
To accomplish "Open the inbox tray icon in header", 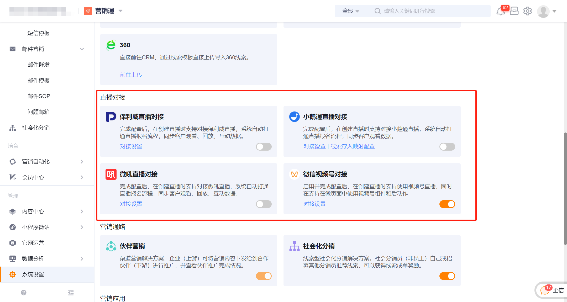I will [514, 11].
